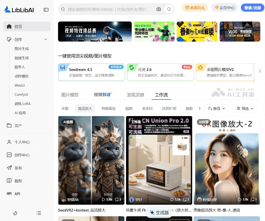Click the history list icon at the sidebar bottom
Image resolution: width=265 pixels, height=221 pixels.
(39, 213)
